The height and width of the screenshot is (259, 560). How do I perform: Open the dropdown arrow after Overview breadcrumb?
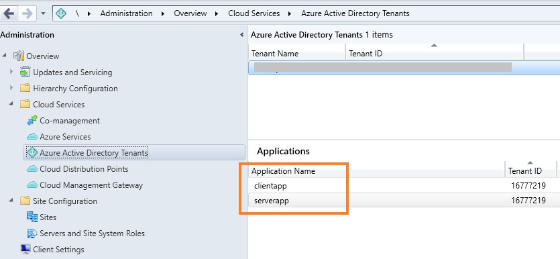point(217,13)
